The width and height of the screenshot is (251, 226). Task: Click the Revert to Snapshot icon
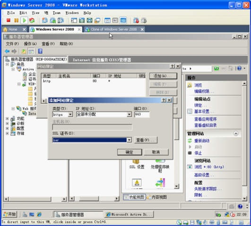(53, 20)
